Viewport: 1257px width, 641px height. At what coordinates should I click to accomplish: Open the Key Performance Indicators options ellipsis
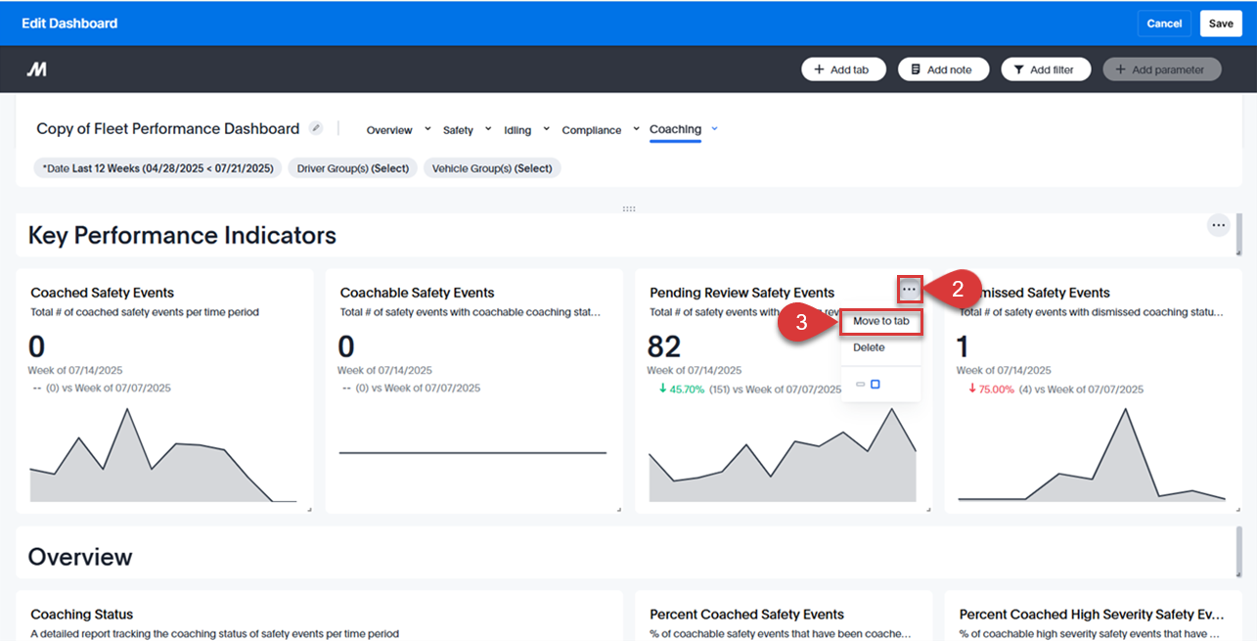pyautogui.click(x=1218, y=225)
